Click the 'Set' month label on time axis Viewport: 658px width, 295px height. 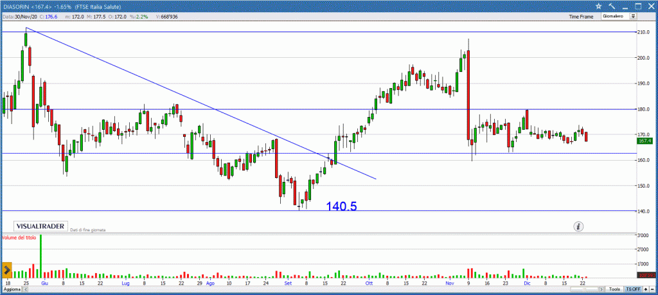pyautogui.click(x=288, y=283)
